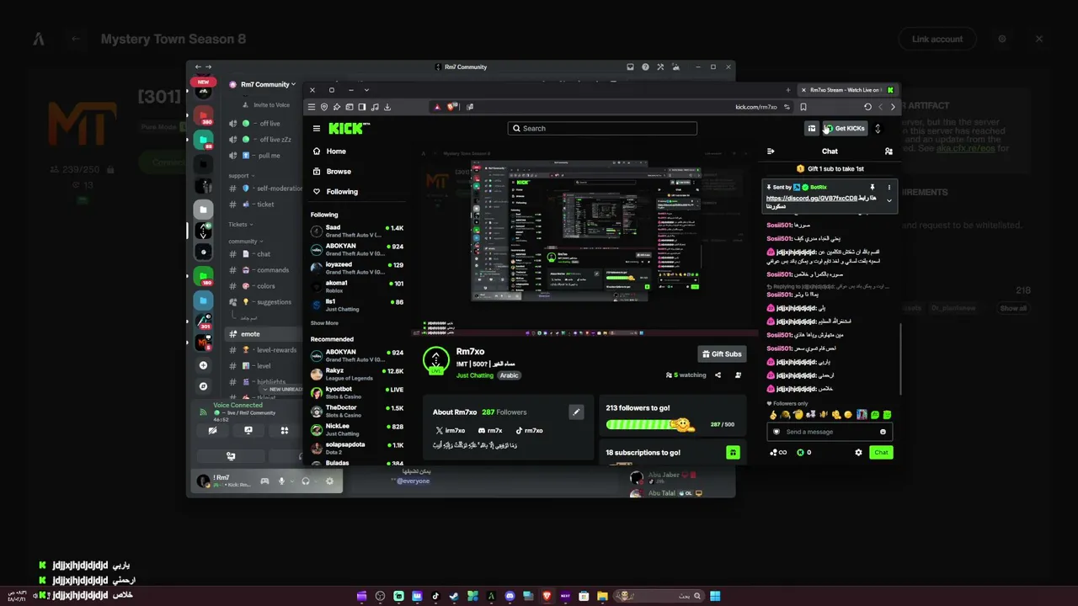1078x606 pixels.
Task: Expand the pinned BotRix message
Action: coord(889,201)
